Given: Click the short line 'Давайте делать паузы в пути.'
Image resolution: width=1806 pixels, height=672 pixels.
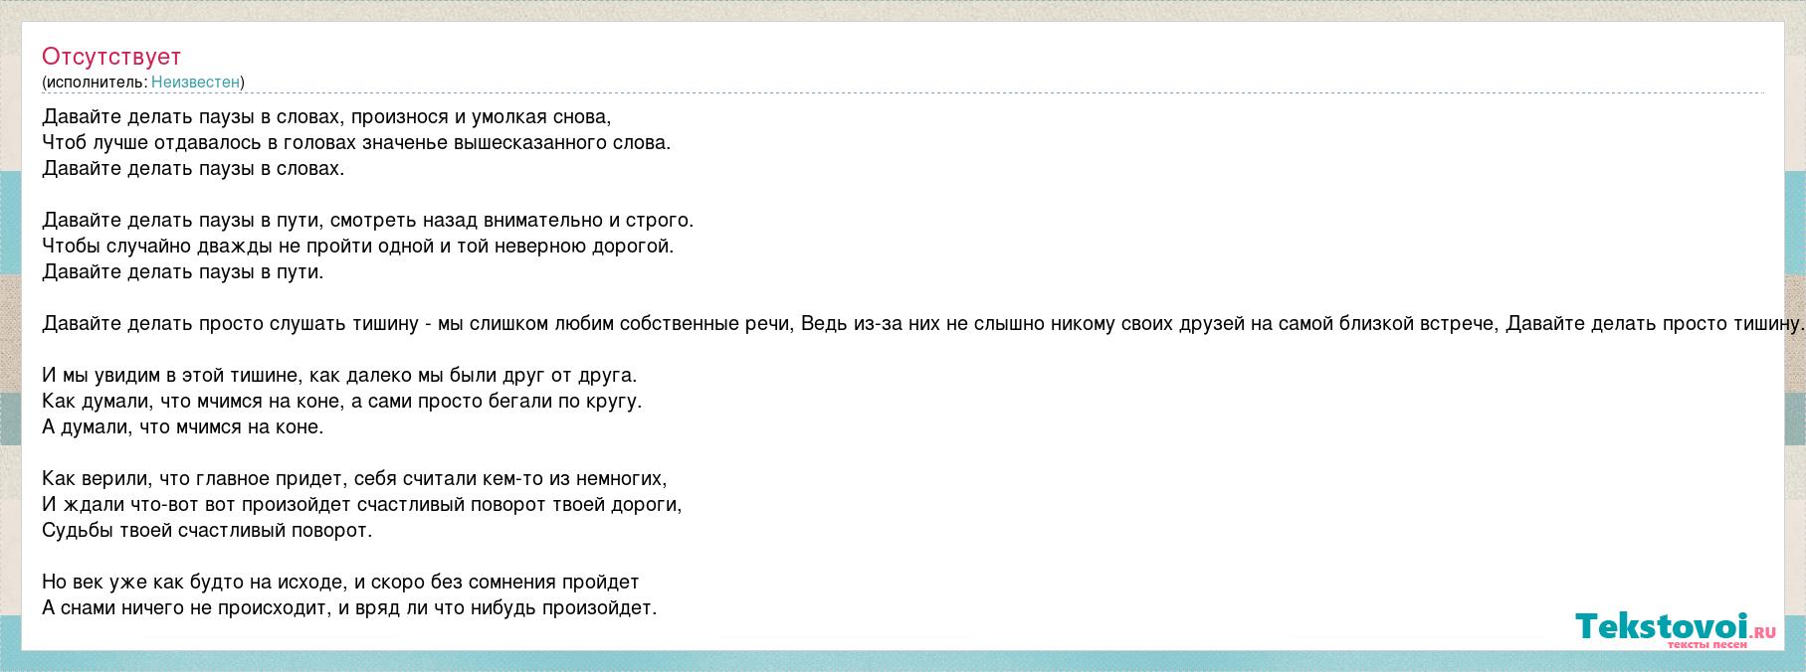Looking at the screenshot, I should (183, 272).
